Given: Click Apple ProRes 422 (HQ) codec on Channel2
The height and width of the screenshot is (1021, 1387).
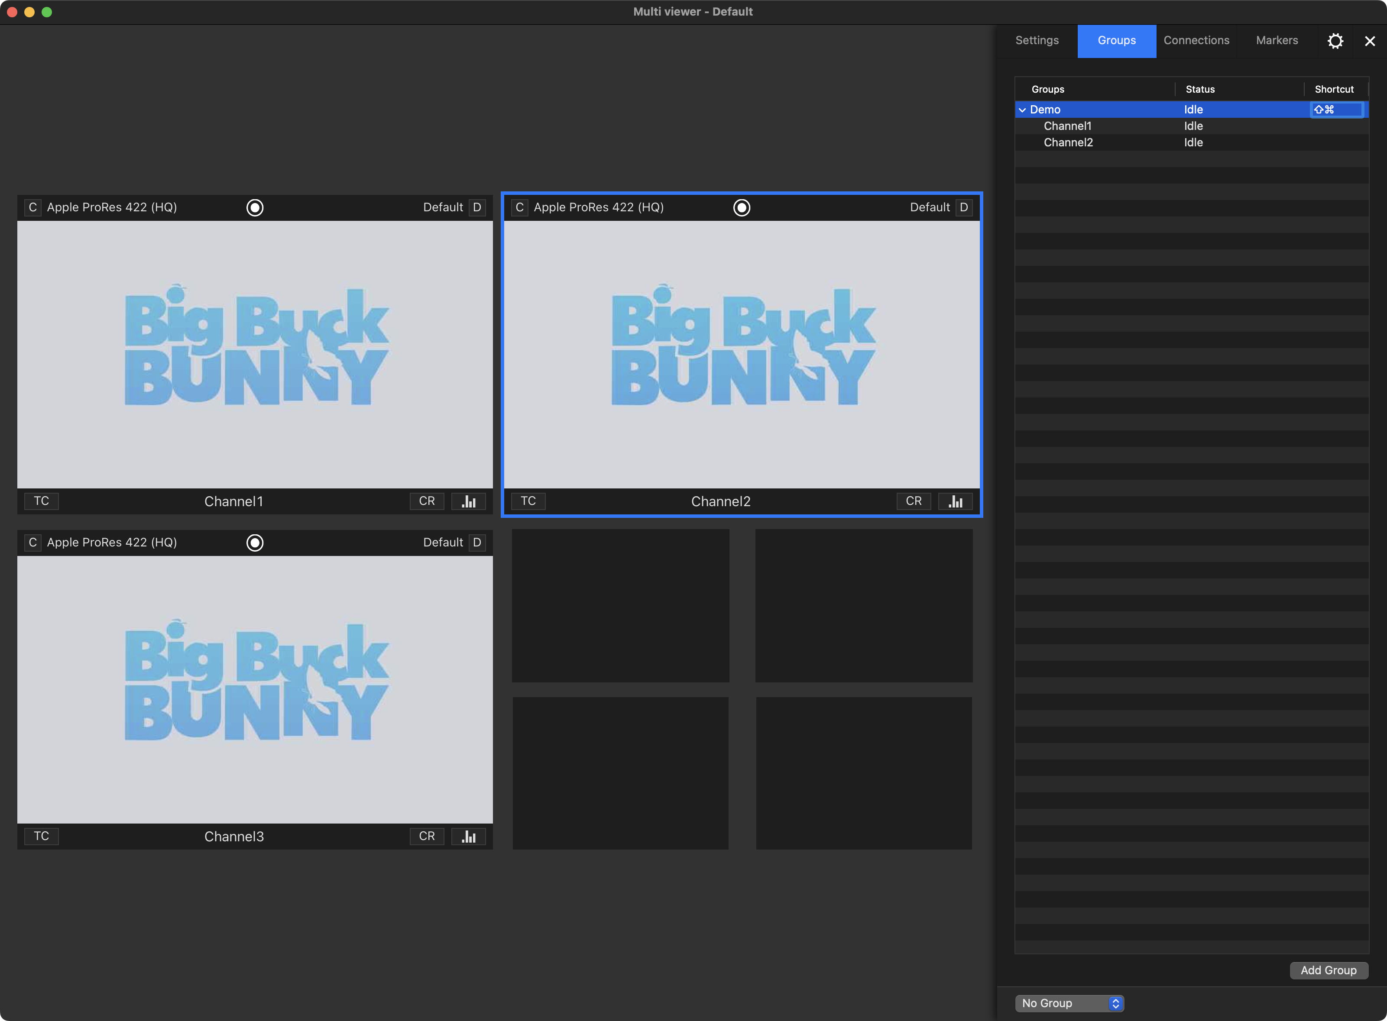Looking at the screenshot, I should [x=599, y=208].
